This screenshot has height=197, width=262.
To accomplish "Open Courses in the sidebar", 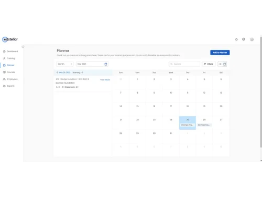I will pyautogui.click(x=9, y=72).
